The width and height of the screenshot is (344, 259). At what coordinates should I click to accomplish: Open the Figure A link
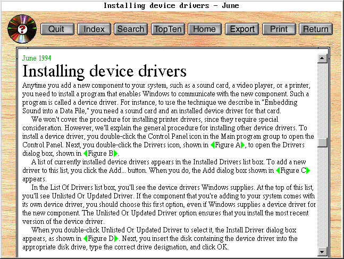coord(228,145)
